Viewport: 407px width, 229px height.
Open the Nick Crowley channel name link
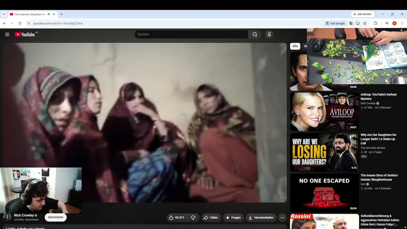pyautogui.click(x=24, y=215)
